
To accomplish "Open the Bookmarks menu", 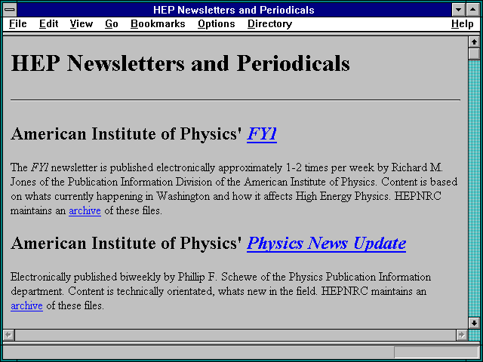I will point(158,23).
